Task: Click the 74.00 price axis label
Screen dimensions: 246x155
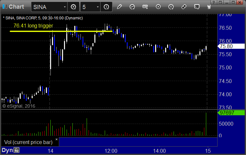Action: (225, 94)
